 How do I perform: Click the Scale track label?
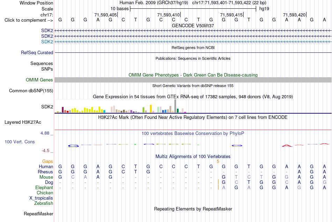(47, 9)
